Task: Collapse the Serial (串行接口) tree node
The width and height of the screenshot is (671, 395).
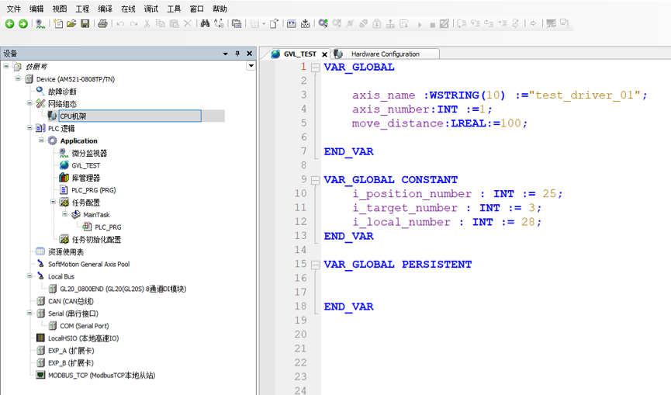Action: tap(29, 313)
